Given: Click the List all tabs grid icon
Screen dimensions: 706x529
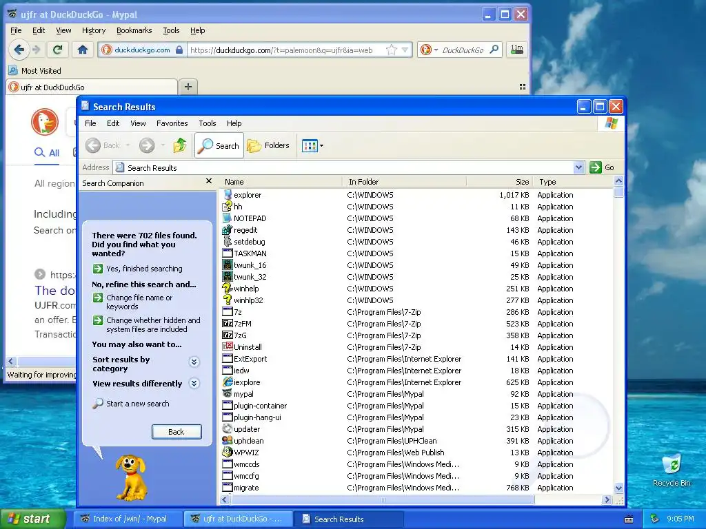Looking at the screenshot, I should [x=523, y=87].
